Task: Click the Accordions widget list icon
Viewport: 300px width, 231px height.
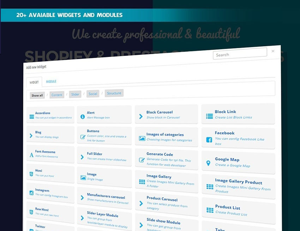Action: [32, 117]
